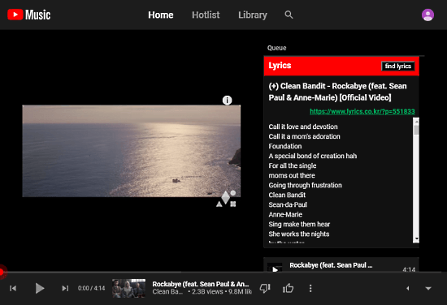Click the ocean video player
447x305 pixels.
tap(132, 151)
